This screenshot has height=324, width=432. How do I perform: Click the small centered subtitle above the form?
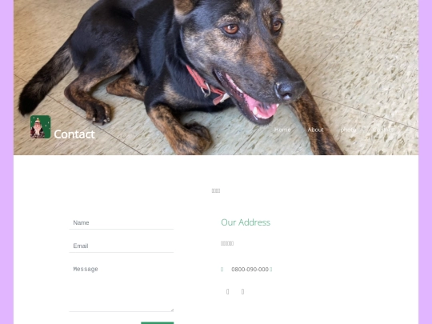(x=216, y=190)
